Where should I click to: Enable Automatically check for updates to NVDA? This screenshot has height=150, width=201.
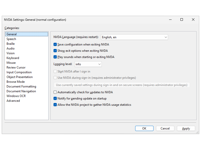pyautogui.click(x=55, y=92)
